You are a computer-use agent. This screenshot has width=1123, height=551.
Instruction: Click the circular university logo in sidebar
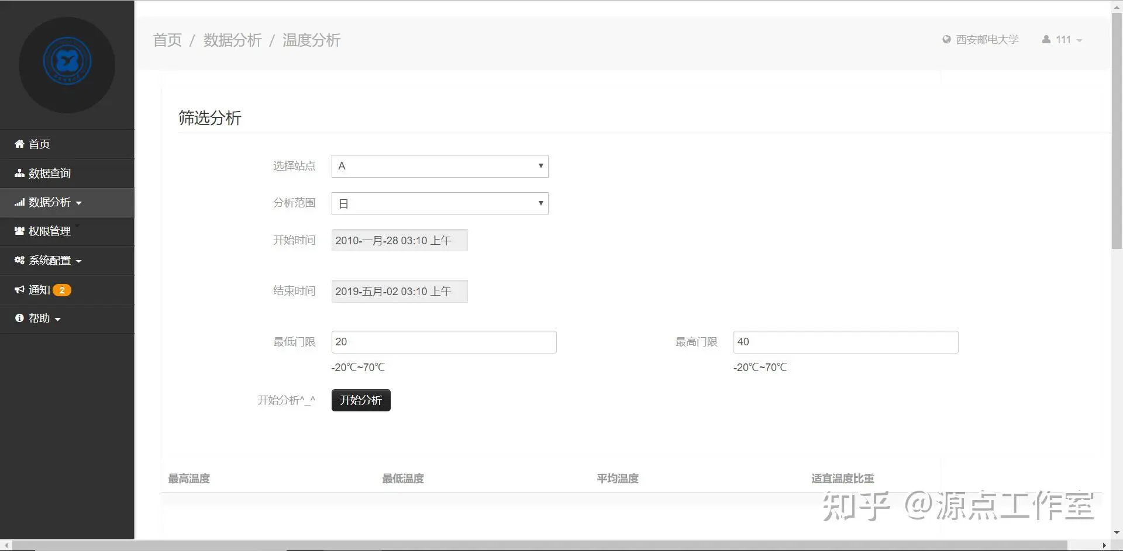click(x=67, y=64)
